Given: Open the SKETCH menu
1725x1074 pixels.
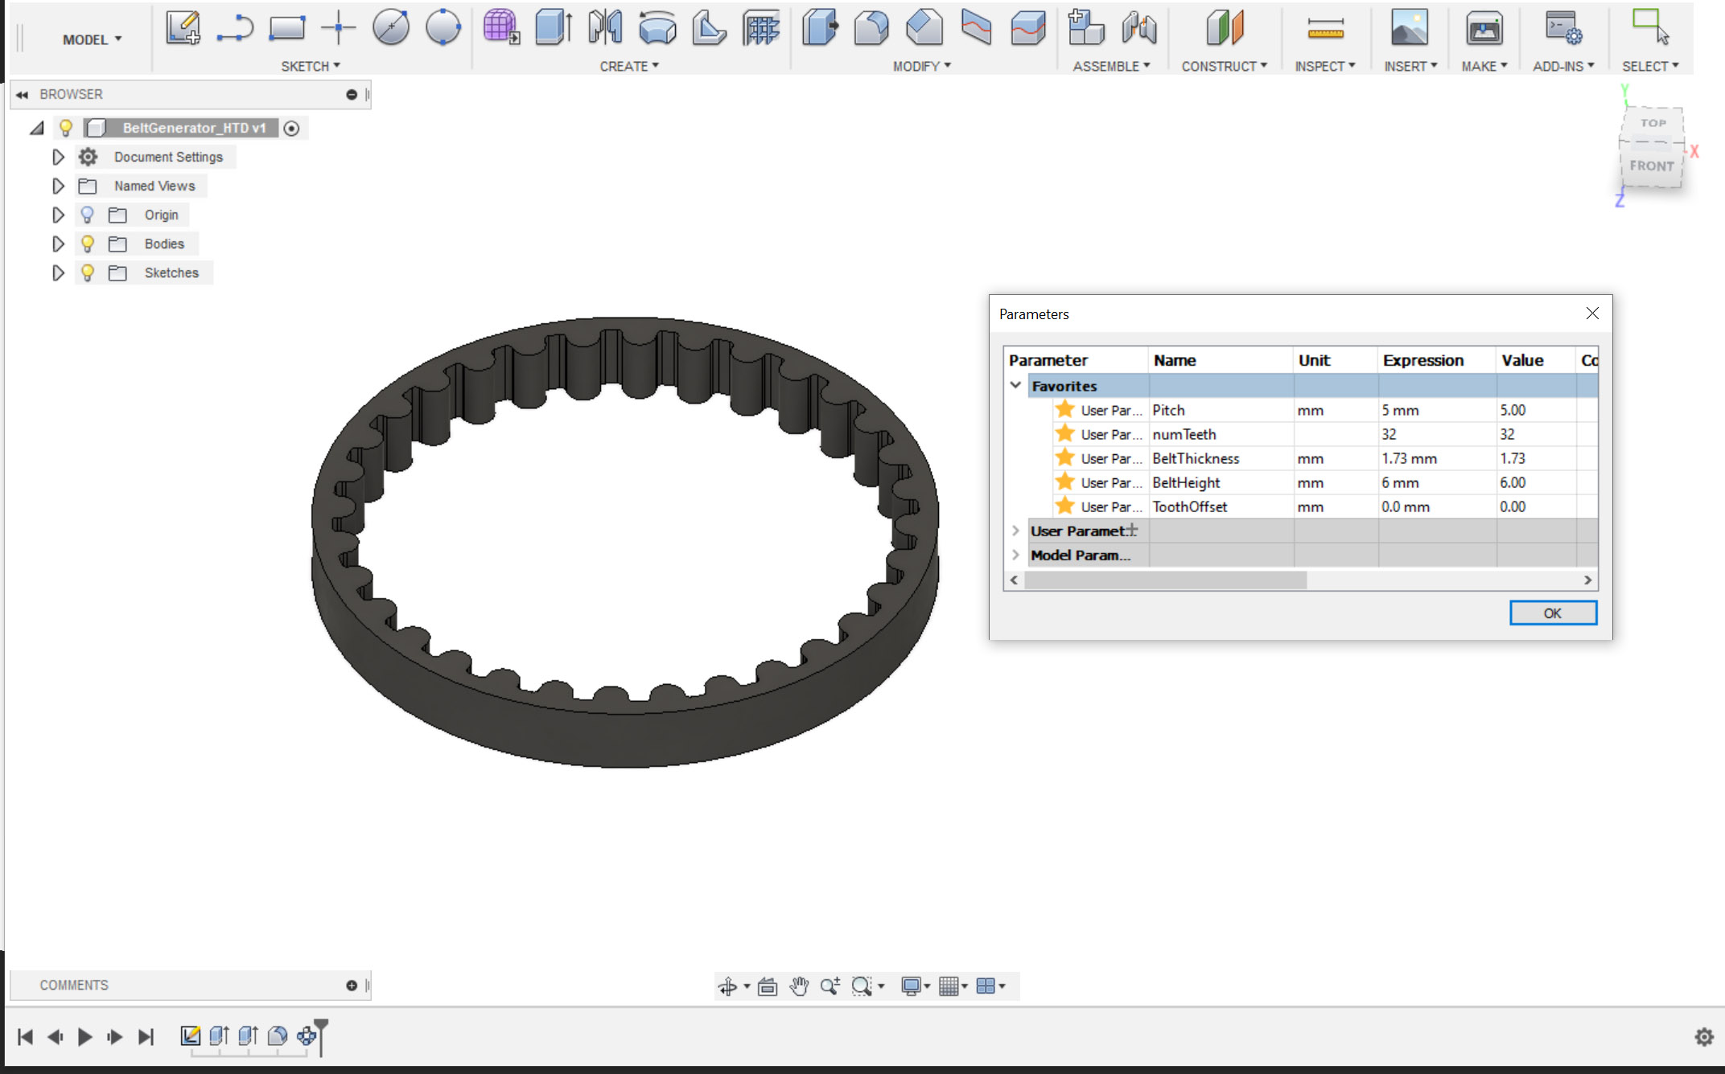Looking at the screenshot, I should [311, 66].
